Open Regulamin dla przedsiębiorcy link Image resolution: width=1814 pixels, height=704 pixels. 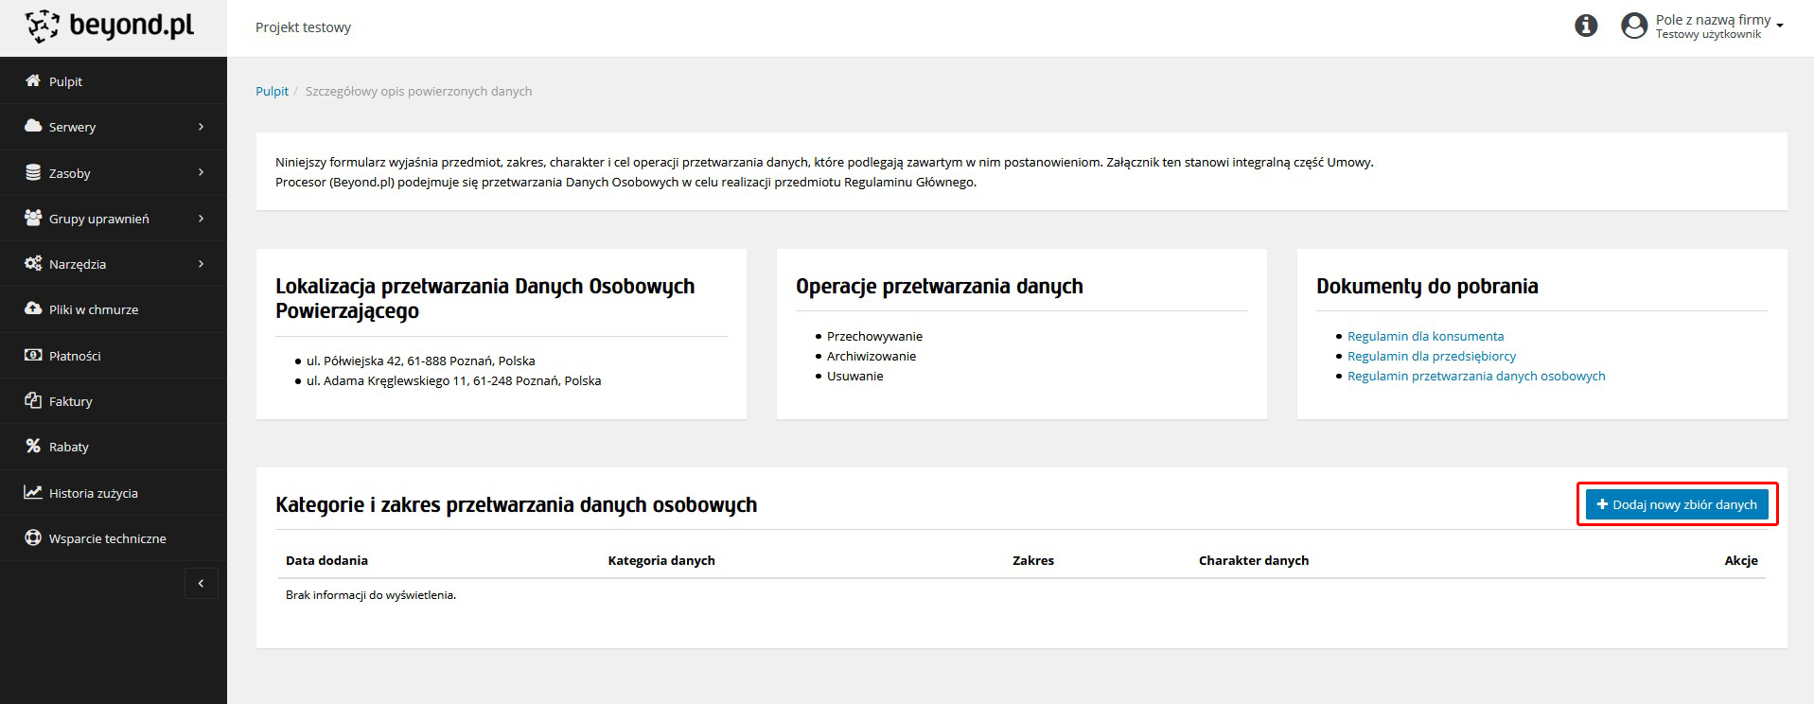coord(1432,356)
